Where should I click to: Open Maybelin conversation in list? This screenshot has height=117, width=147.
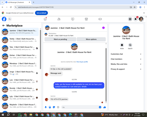tap(20, 106)
